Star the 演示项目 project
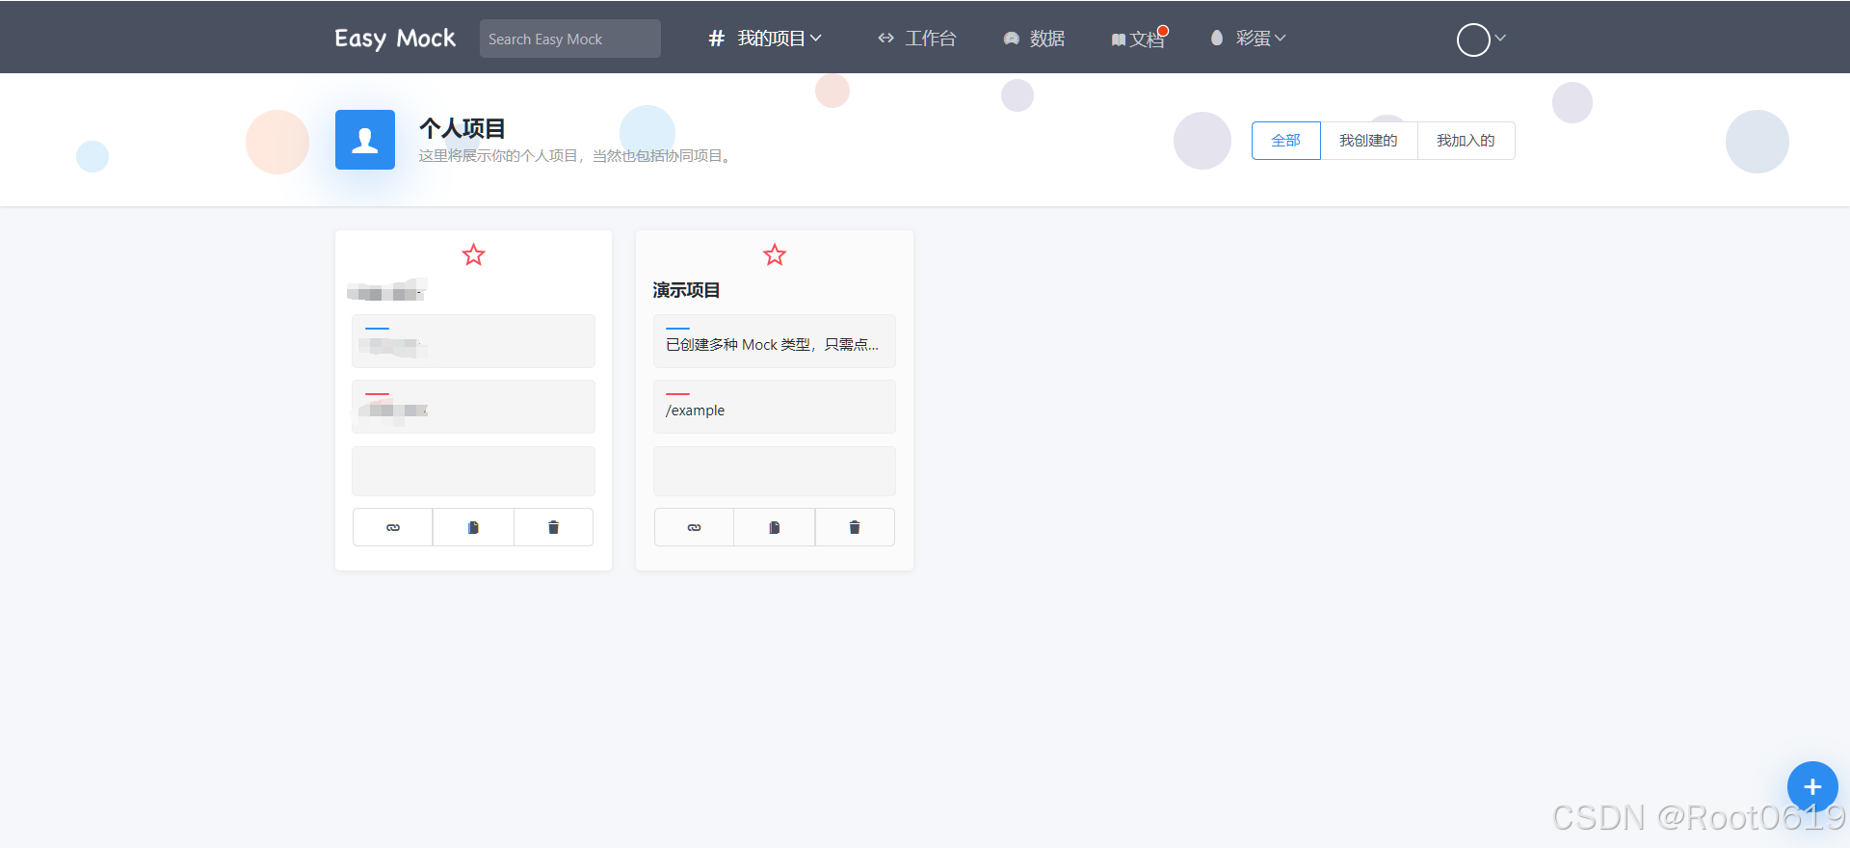This screenshot has width=1850, height=848. coord(775,255)
